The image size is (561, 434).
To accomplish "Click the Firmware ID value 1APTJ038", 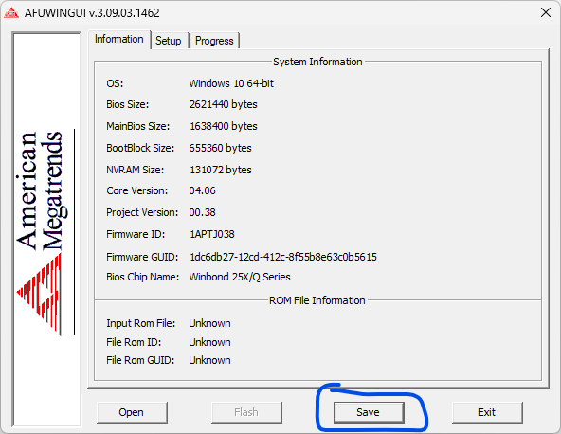I will [x=212, y=234].
